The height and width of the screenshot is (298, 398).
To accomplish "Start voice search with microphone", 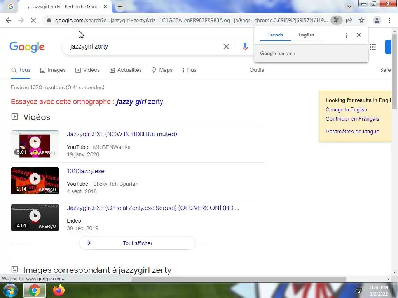I will [x=245, y=47].
